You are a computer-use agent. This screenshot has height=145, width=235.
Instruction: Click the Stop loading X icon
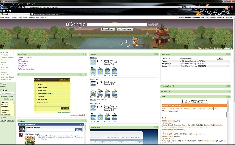pyautogui.click(x=15, y=7)
